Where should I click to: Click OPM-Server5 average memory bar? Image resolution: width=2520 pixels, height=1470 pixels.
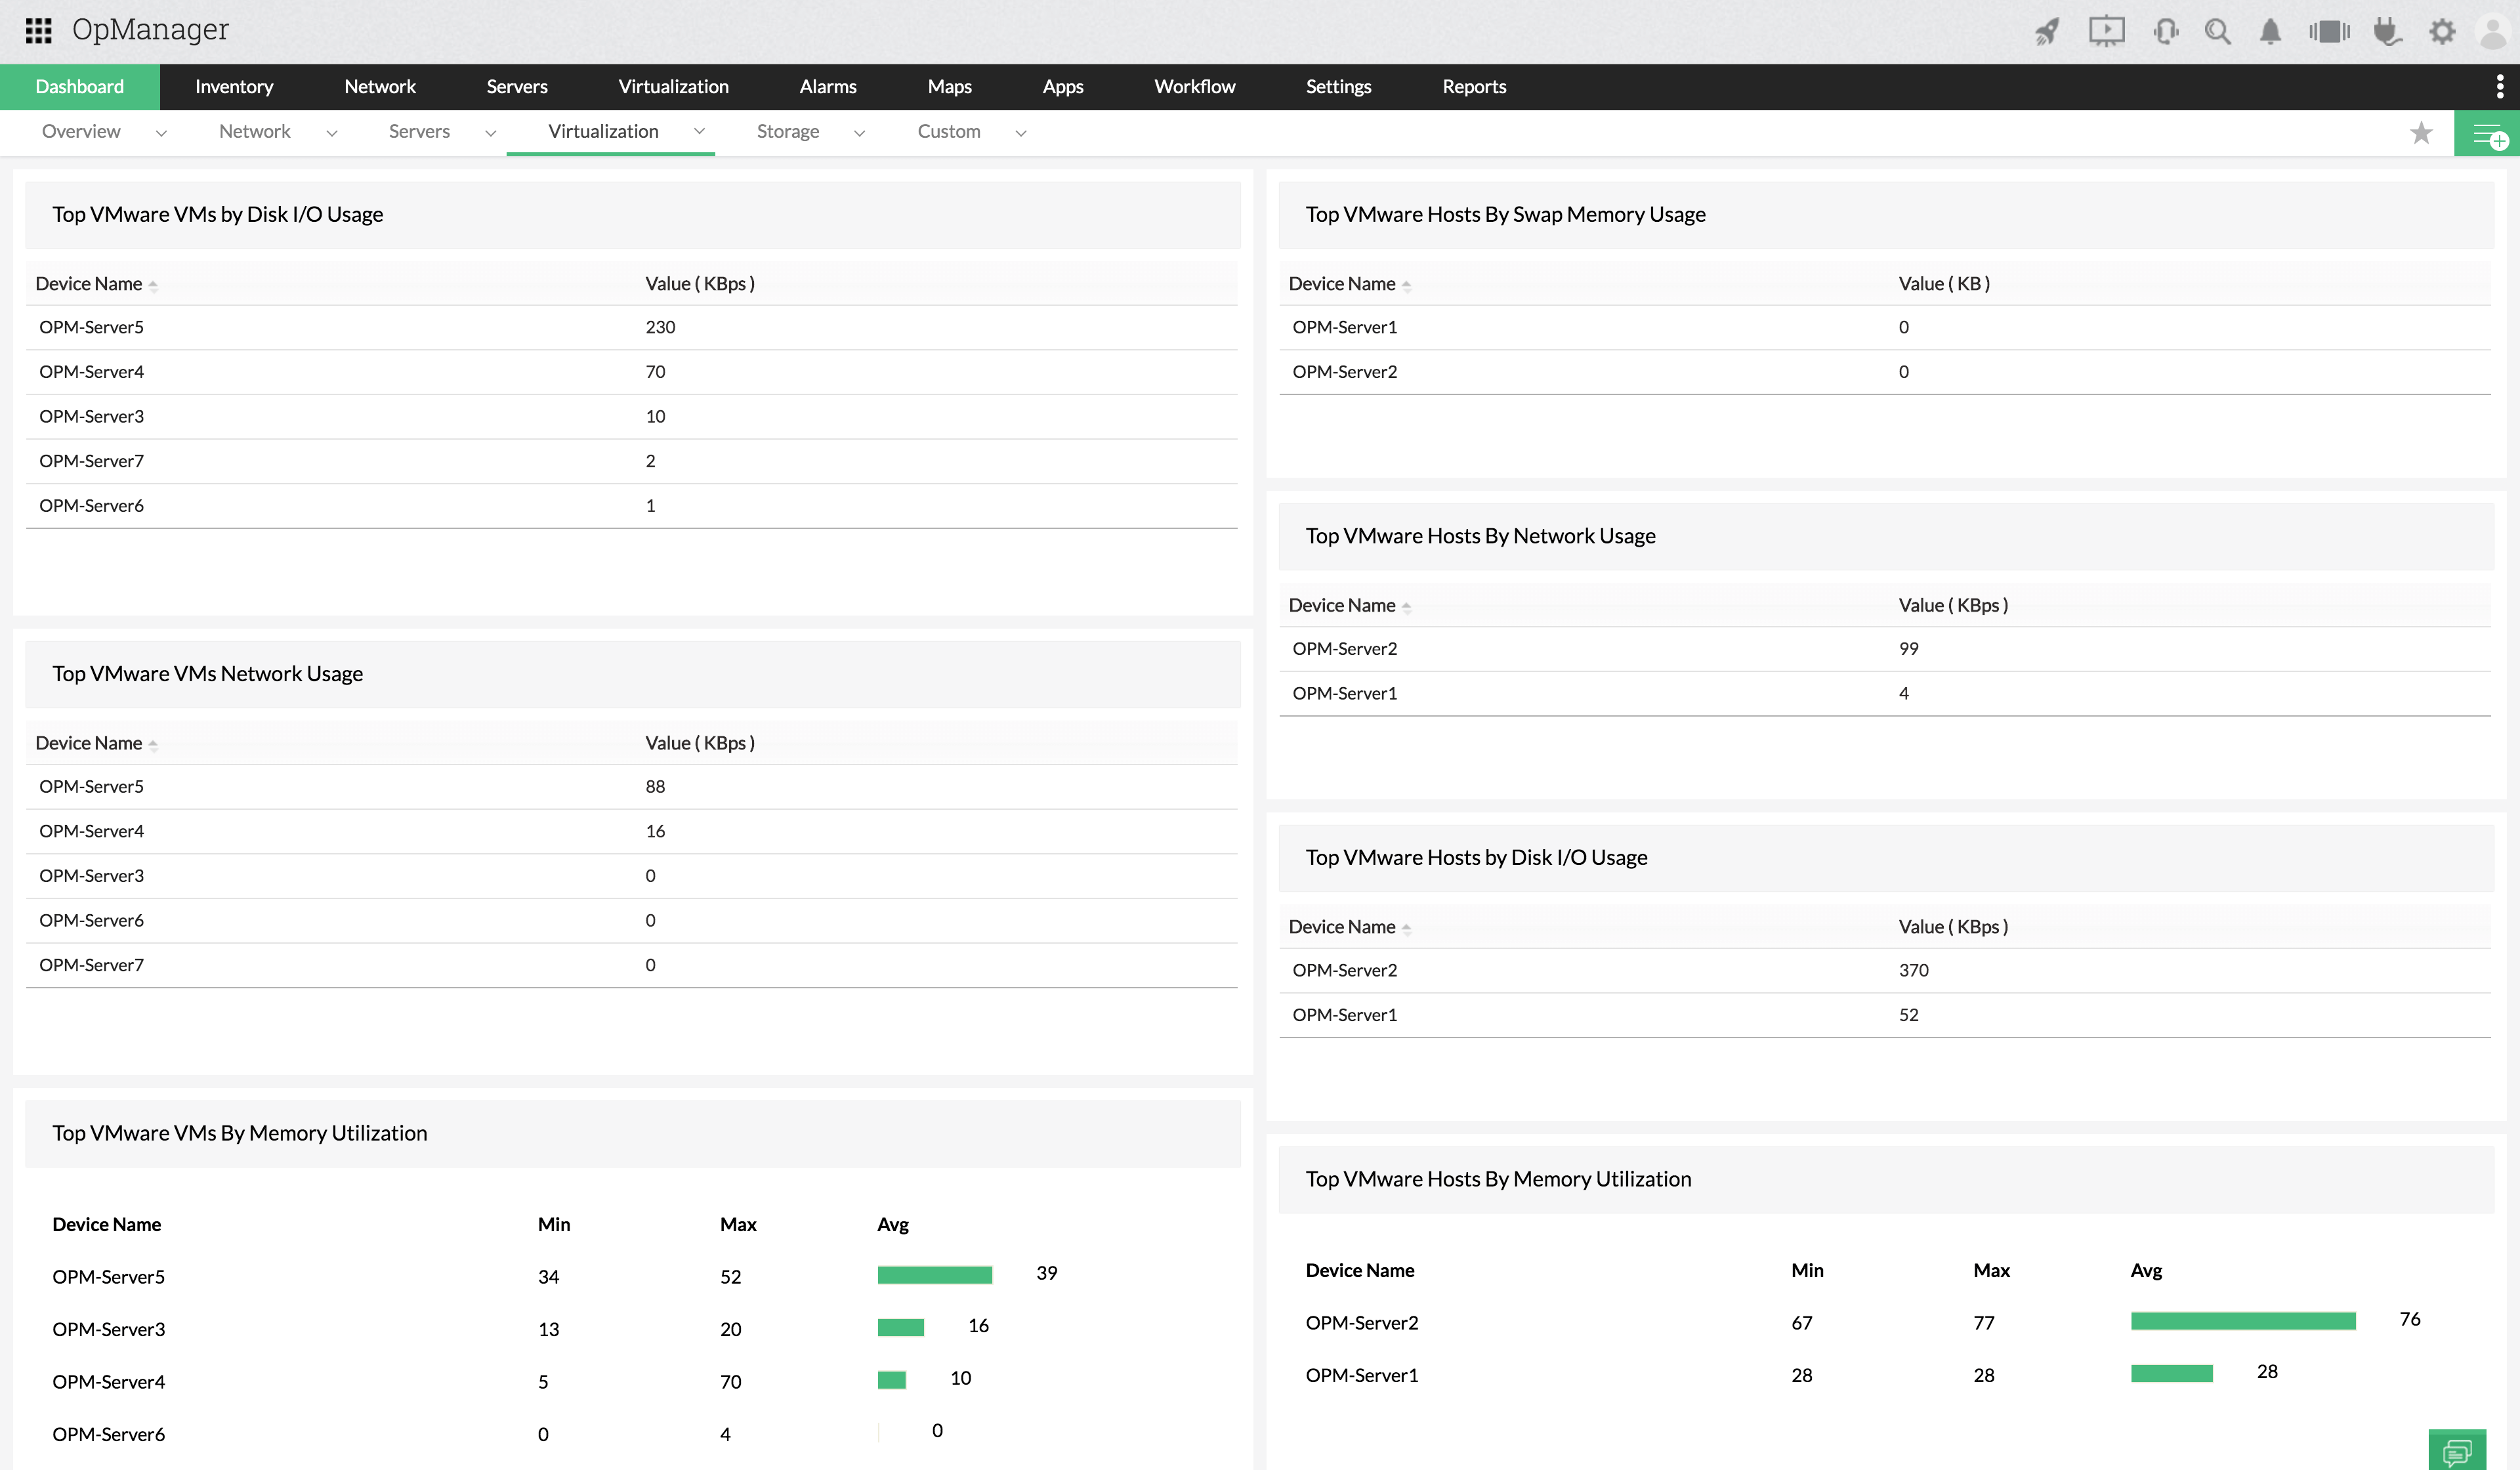pyautogui.click(x=934, y=1274)
